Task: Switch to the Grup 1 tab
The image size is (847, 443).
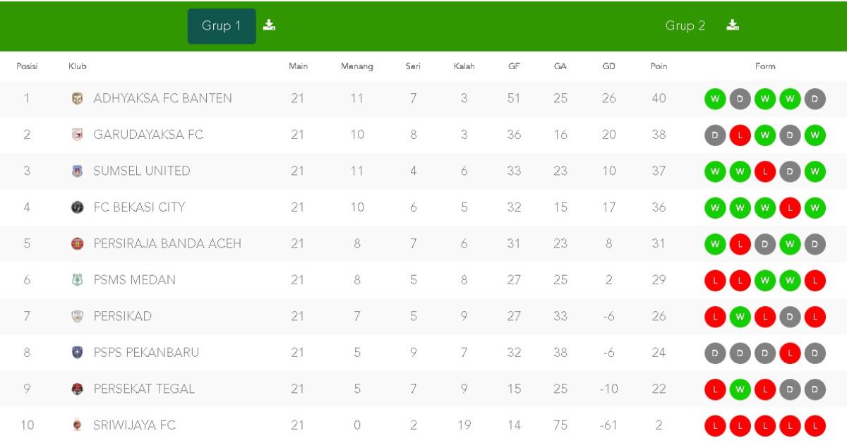Action: pyautogui.click(x=222, y=26)
